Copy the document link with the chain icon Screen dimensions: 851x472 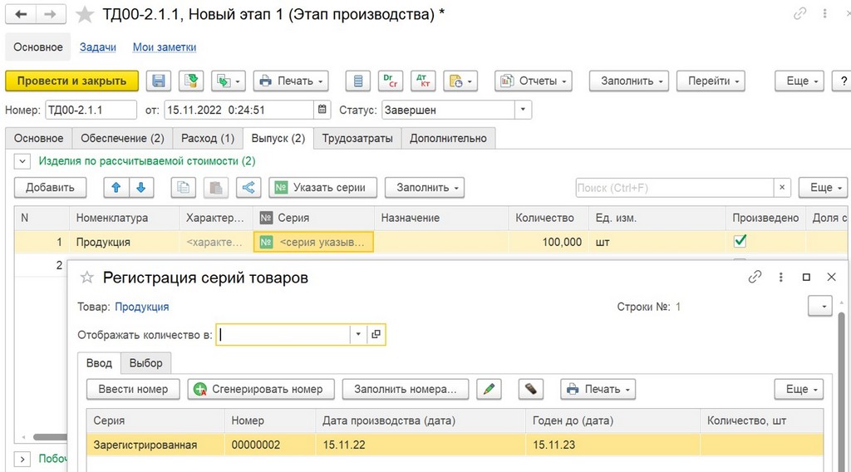click(x=799, y=13)
